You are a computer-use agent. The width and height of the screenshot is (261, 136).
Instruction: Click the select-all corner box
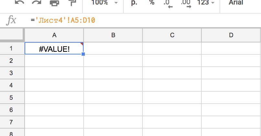tap(12, 35)
